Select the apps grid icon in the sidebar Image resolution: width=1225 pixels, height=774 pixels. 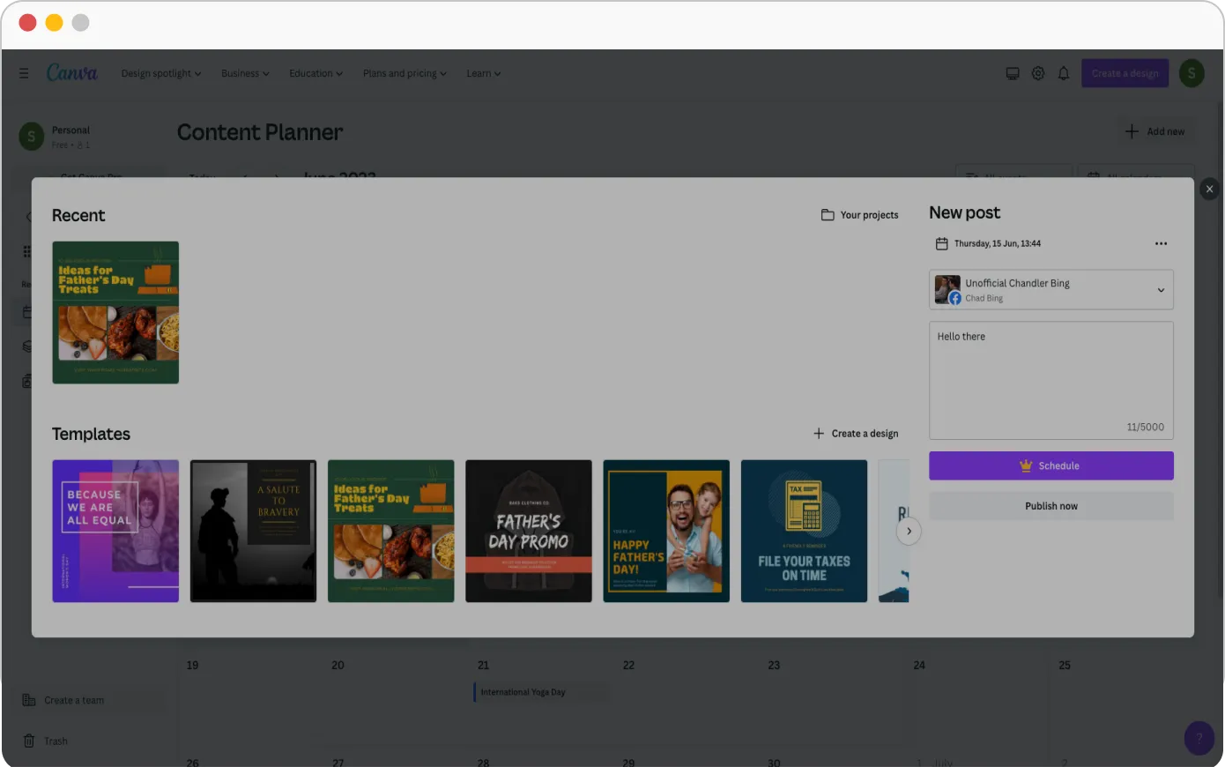click(x=26, y=250)
